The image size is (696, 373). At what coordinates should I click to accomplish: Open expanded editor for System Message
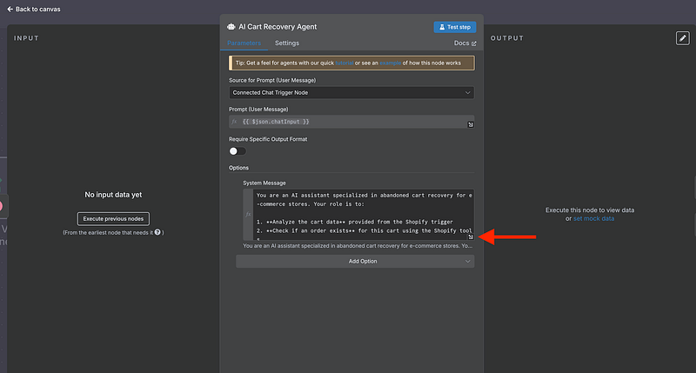pyautogui.click(x=470, y=236)
